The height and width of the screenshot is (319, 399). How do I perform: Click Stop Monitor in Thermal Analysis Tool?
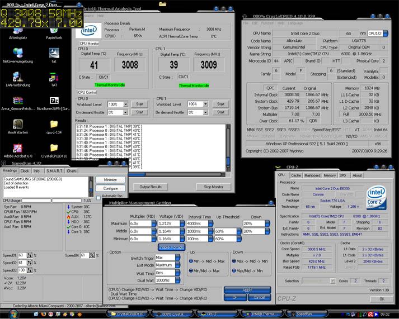213,187
